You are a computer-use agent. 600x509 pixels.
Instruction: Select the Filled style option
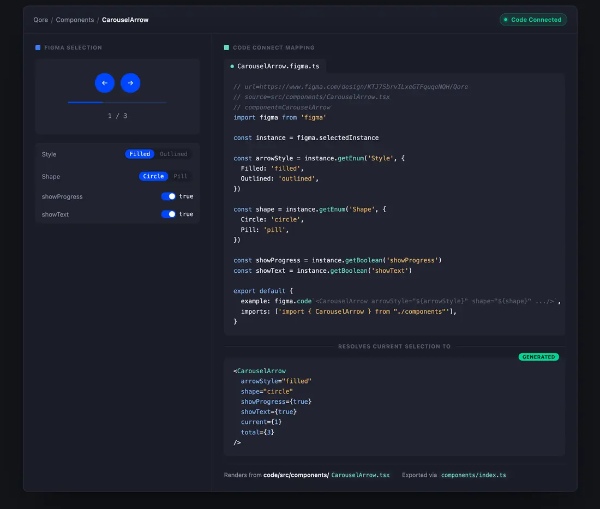click(x=140, y=154)
